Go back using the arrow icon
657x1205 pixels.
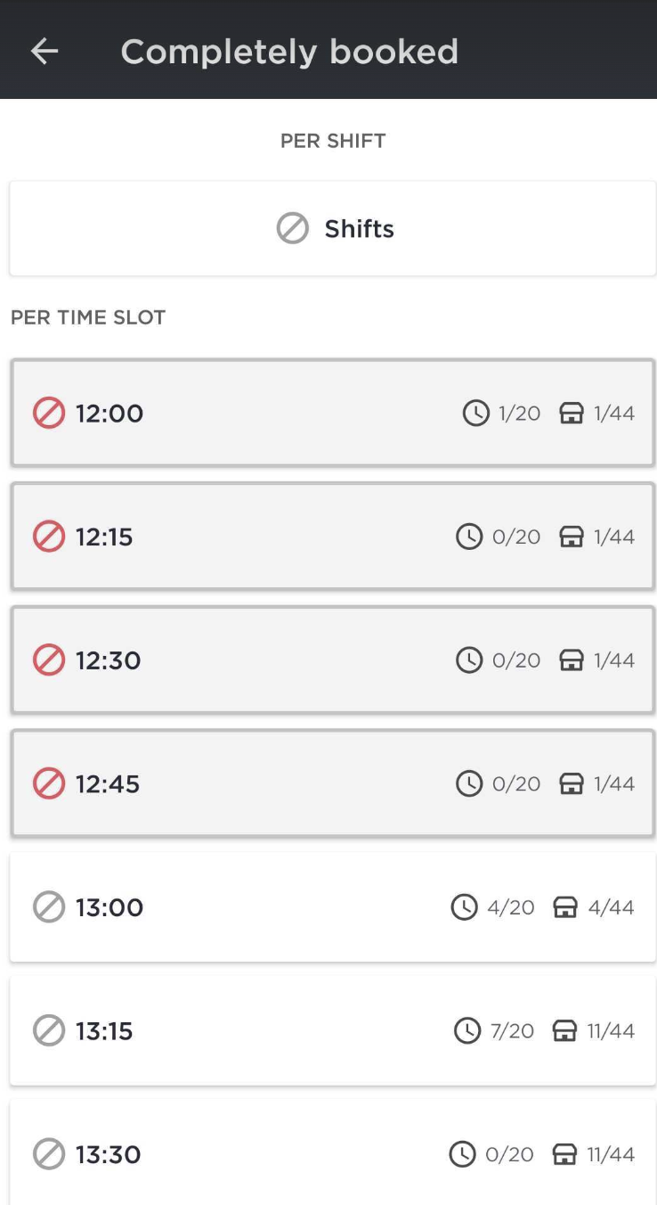[x=45, y=52]
